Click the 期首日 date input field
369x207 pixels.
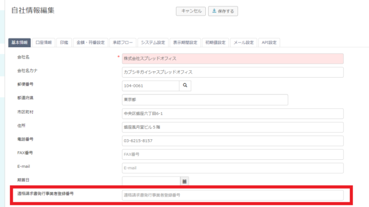pyautogui.click(x=151, y=181)
